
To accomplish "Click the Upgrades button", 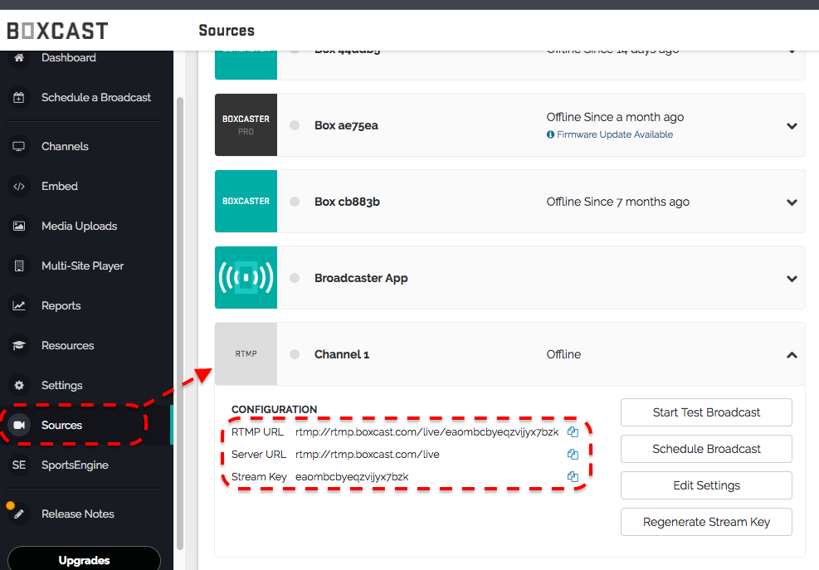I will pos(84,560).
